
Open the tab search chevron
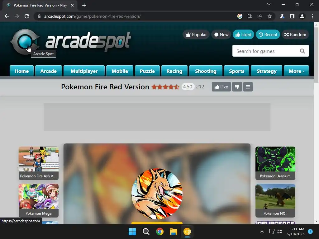269,4
